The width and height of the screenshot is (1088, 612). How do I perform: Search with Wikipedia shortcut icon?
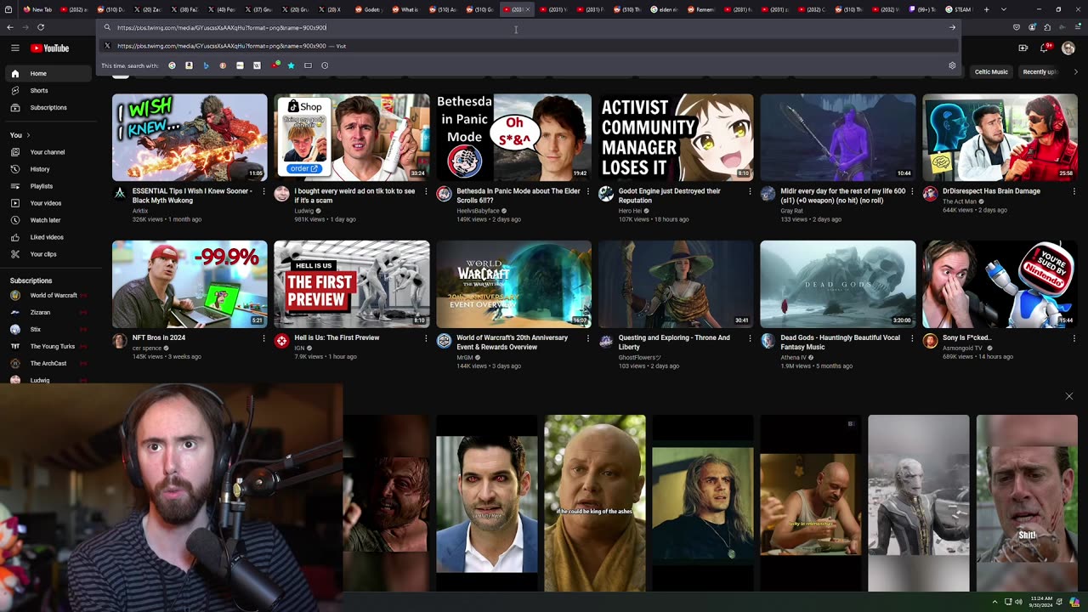click(x=257, y=65)
